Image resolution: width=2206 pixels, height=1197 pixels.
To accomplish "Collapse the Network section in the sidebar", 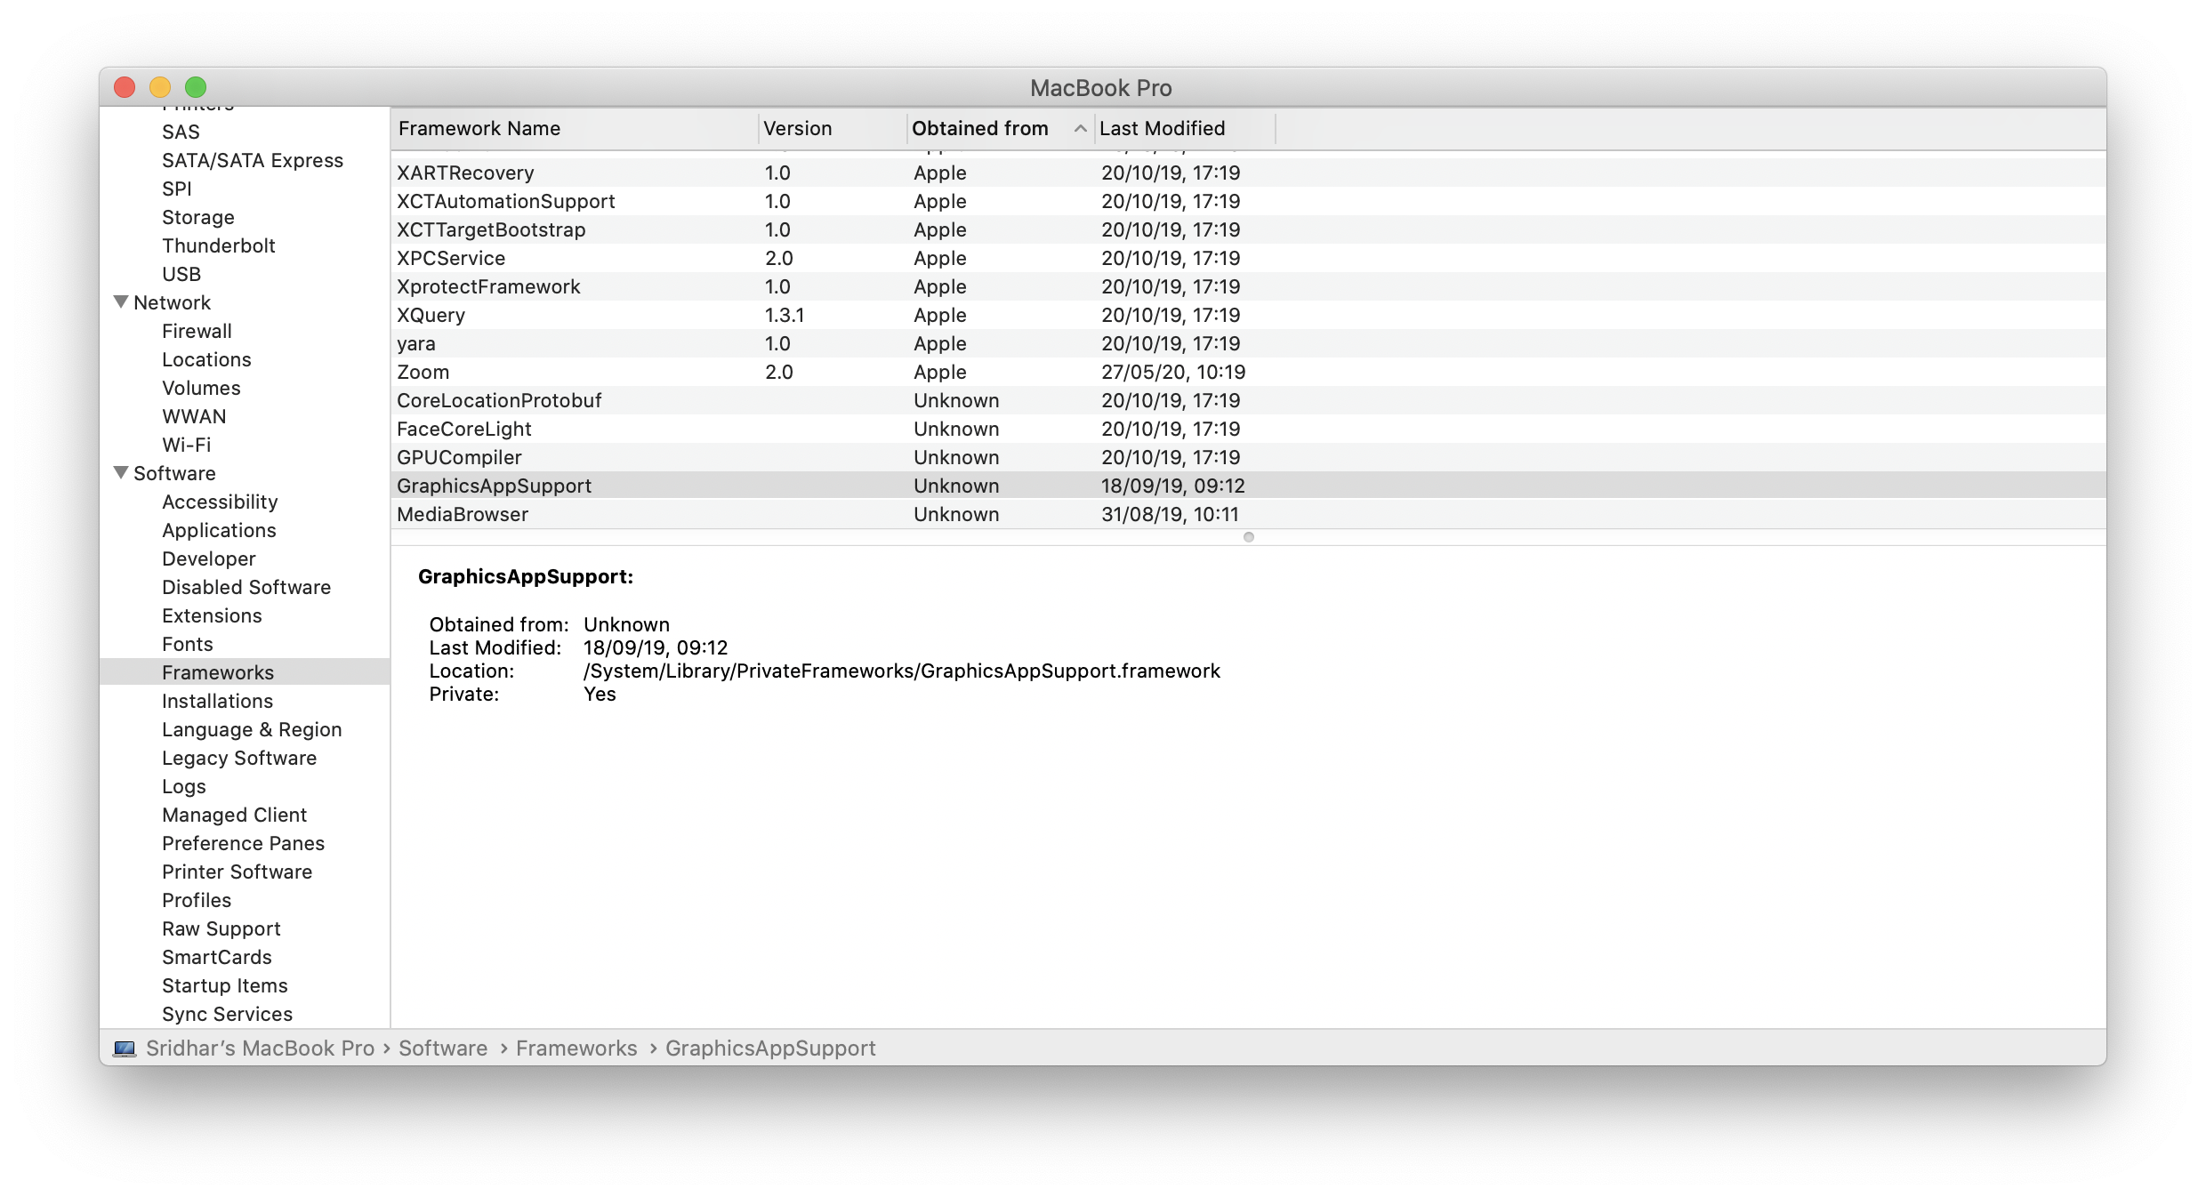I will 121,301.
